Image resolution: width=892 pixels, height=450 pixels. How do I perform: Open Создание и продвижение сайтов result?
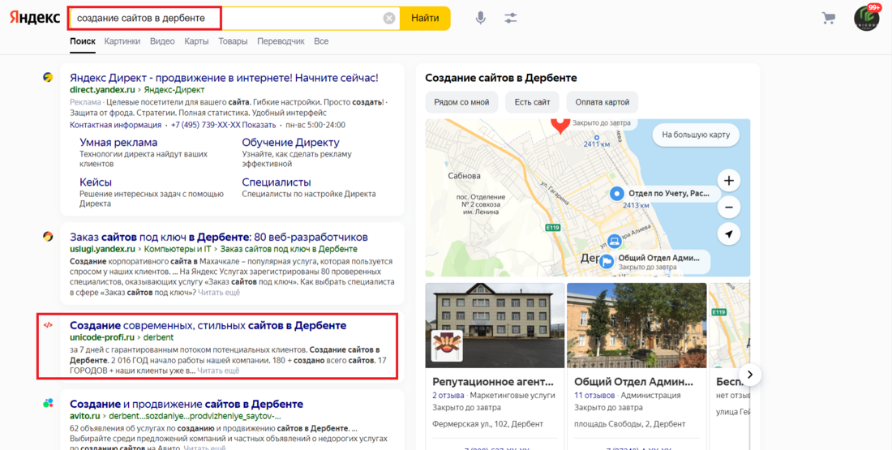coord(187,404)
